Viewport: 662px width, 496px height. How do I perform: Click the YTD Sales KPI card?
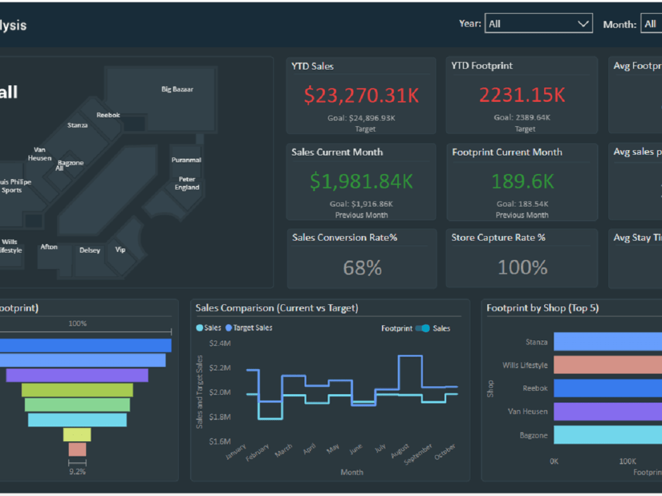(x=361, y=95)
